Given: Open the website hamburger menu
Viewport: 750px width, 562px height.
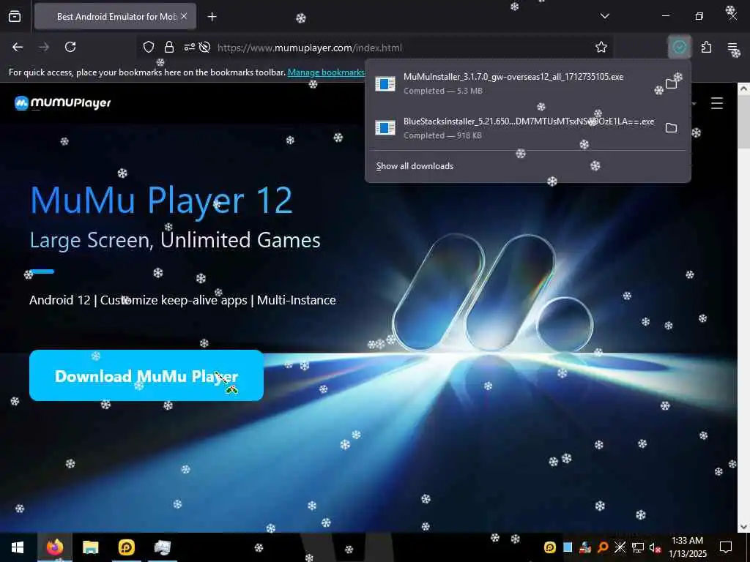Looking at the screenshot, I should coord(716,103).
